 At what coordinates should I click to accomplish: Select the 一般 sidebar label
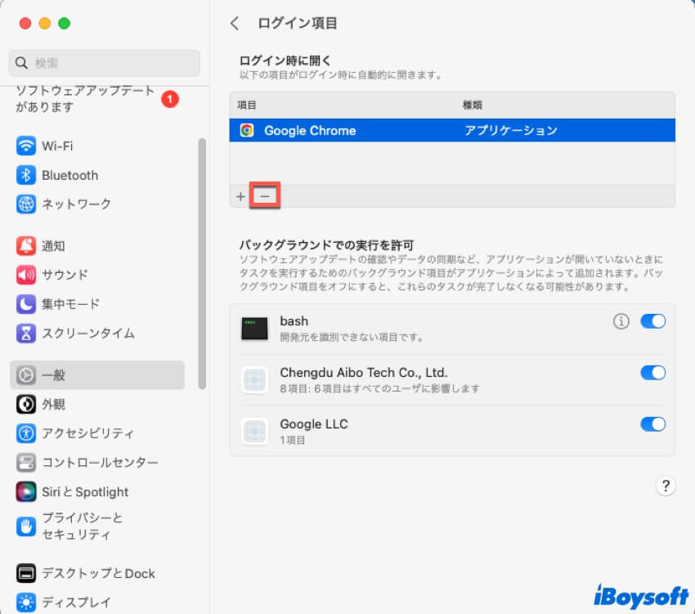click(53, 375)
